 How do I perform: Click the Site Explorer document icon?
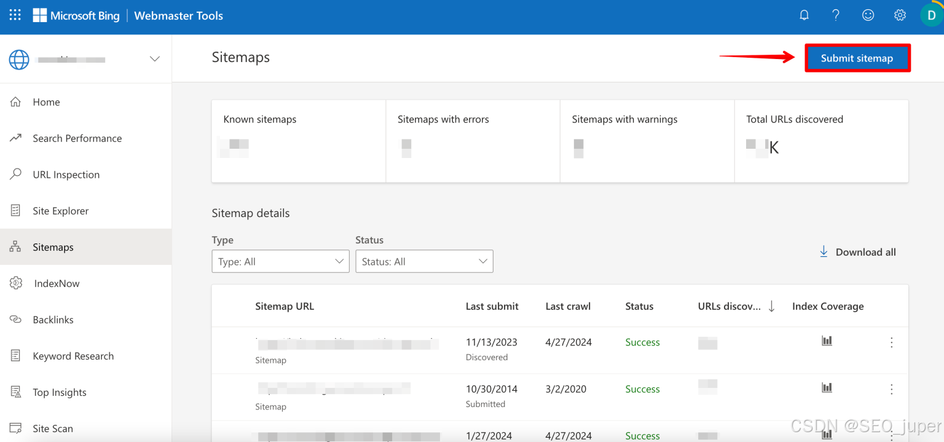coord(16,211)
